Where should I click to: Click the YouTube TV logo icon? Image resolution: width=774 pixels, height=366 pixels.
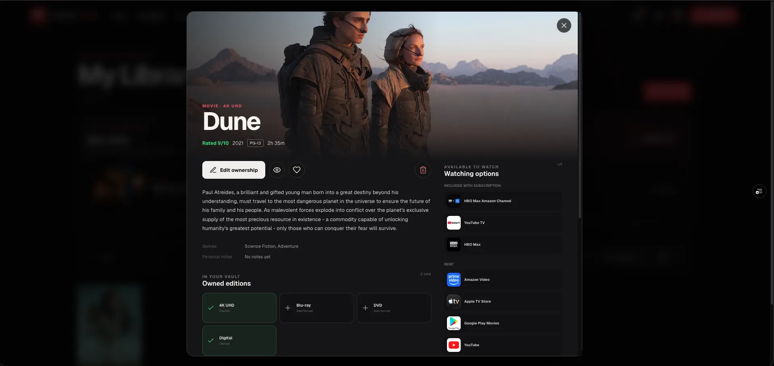(454, 223)
